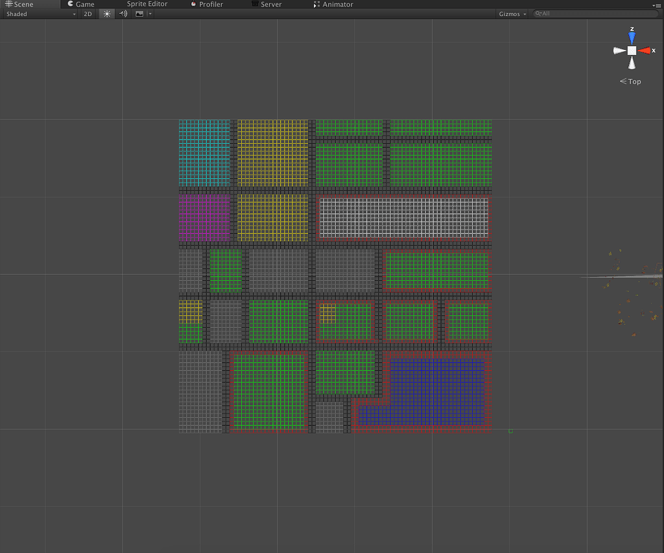Click the white downward axis cone
Viewport: 664px width, 553px height.
[632, 64]
